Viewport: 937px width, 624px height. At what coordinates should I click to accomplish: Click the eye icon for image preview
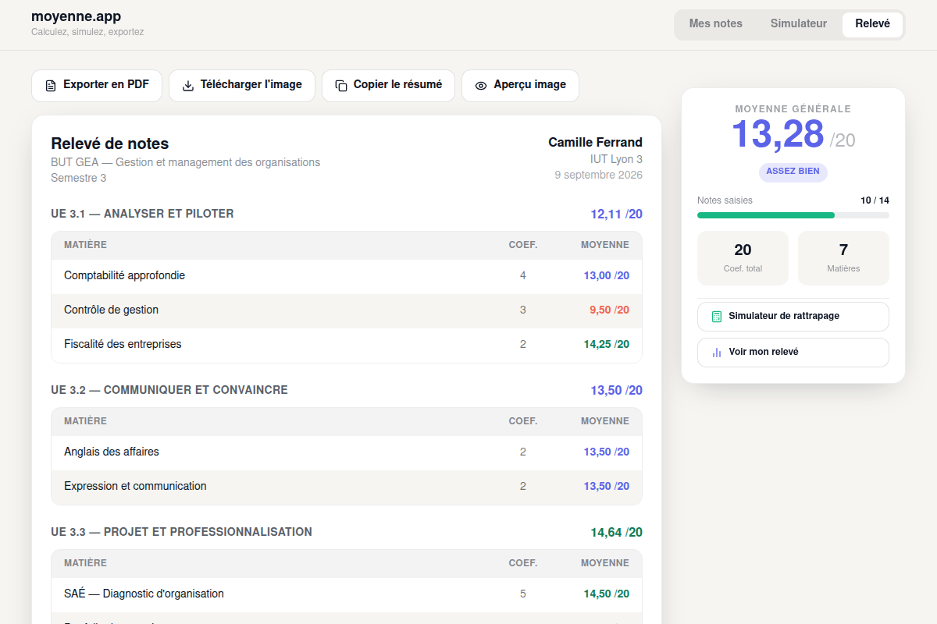point(481,86)
